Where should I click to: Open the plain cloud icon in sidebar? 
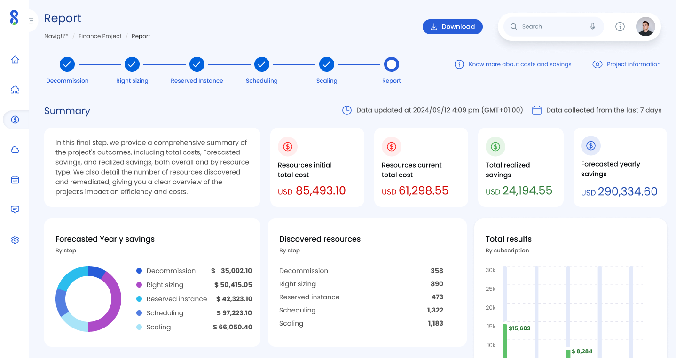[15, 150]
